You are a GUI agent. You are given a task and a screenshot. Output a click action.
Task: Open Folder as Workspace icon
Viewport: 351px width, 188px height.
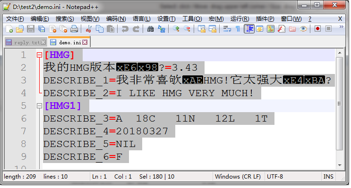tap(292, 29)
